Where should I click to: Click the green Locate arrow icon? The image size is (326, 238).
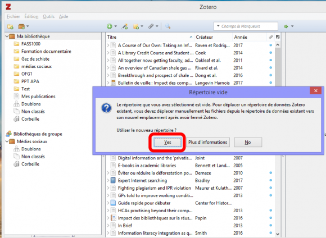point(286,26)
